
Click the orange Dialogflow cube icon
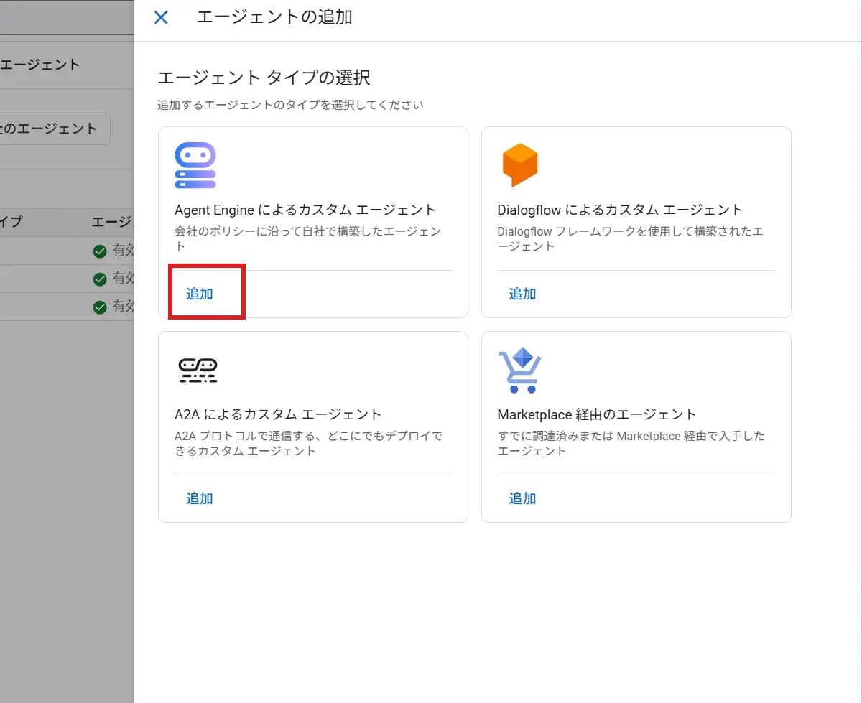519,165
